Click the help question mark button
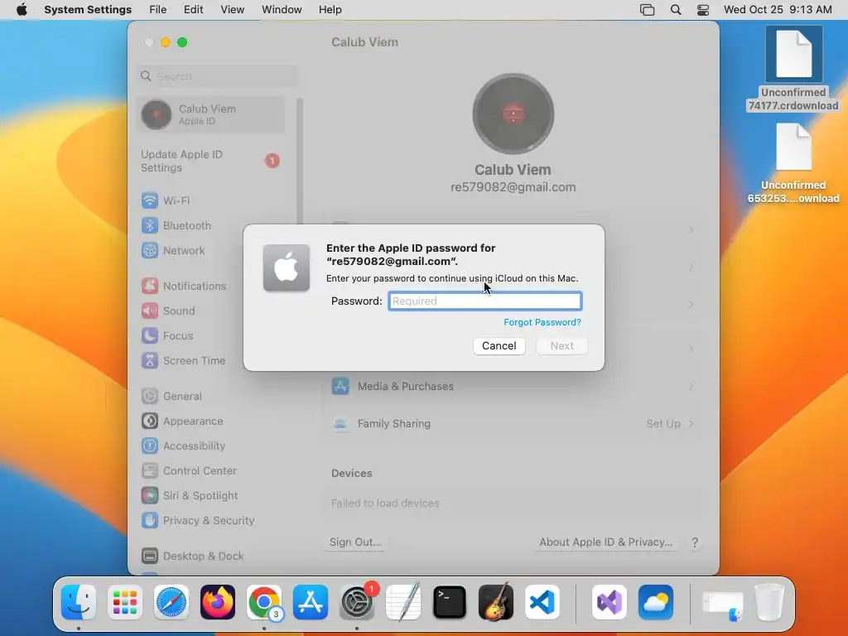The height and width of the screenshot is (636, 848). coord(695,542)
